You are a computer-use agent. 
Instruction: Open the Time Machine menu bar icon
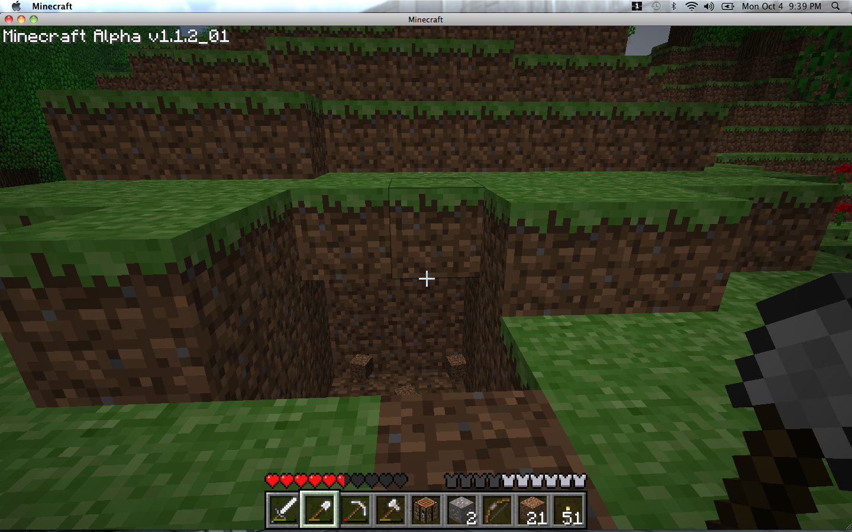coord(656,6)
